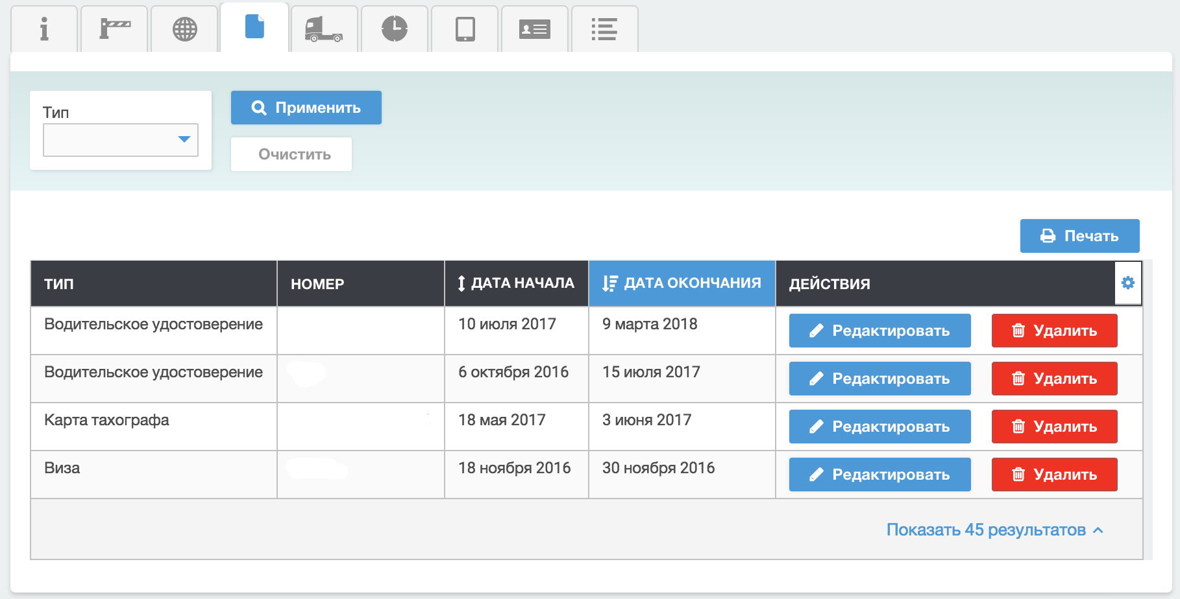Screen dimensions: 1180x599
Task: Toggle sorting on Дата окончания column
Action: click(682, 283)
